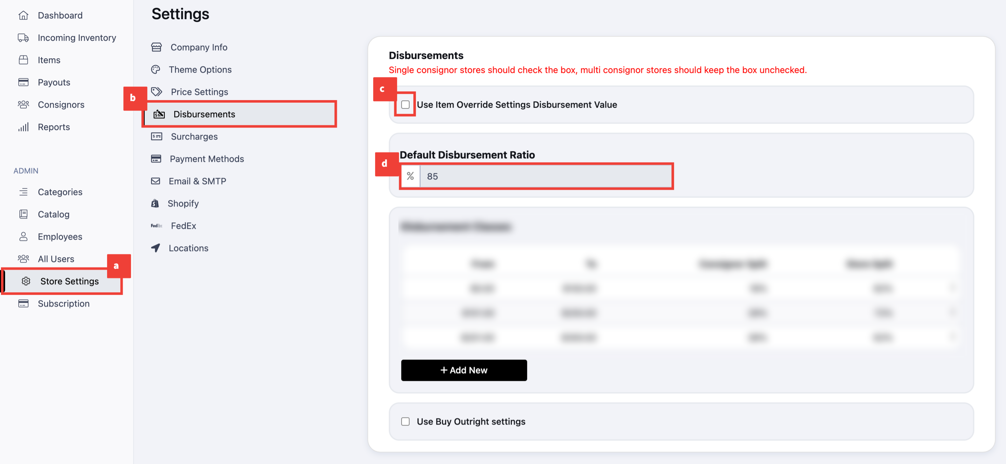1006x464 pixels.
Task: Click the Theme Options palette icon
Action: click(156, 69)
